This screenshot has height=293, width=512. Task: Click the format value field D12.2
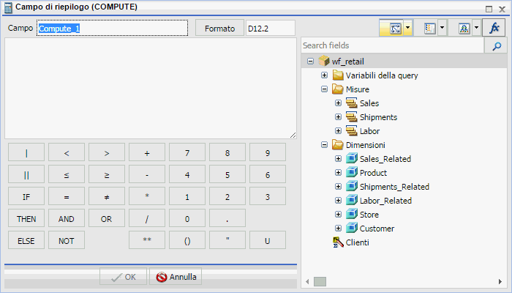tap(271, 28)
